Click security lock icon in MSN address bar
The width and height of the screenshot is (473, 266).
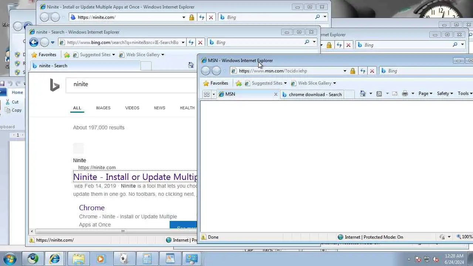[x=353, y=71]
